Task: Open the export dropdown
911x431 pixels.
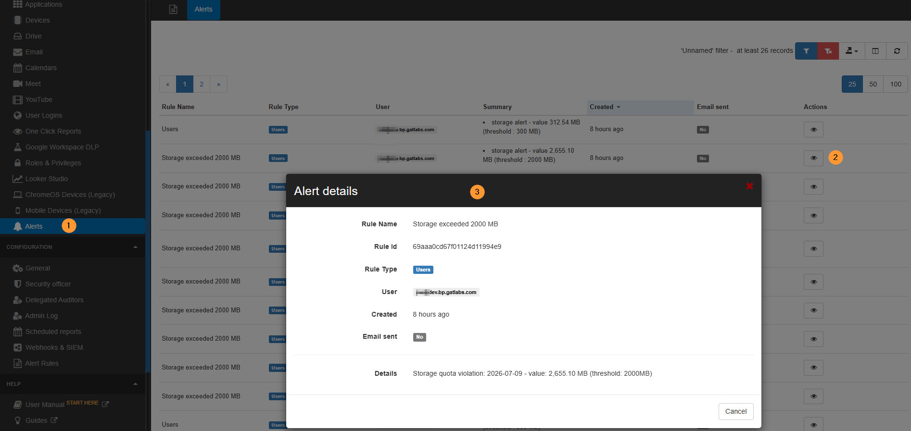Action: tap(851, 51)
